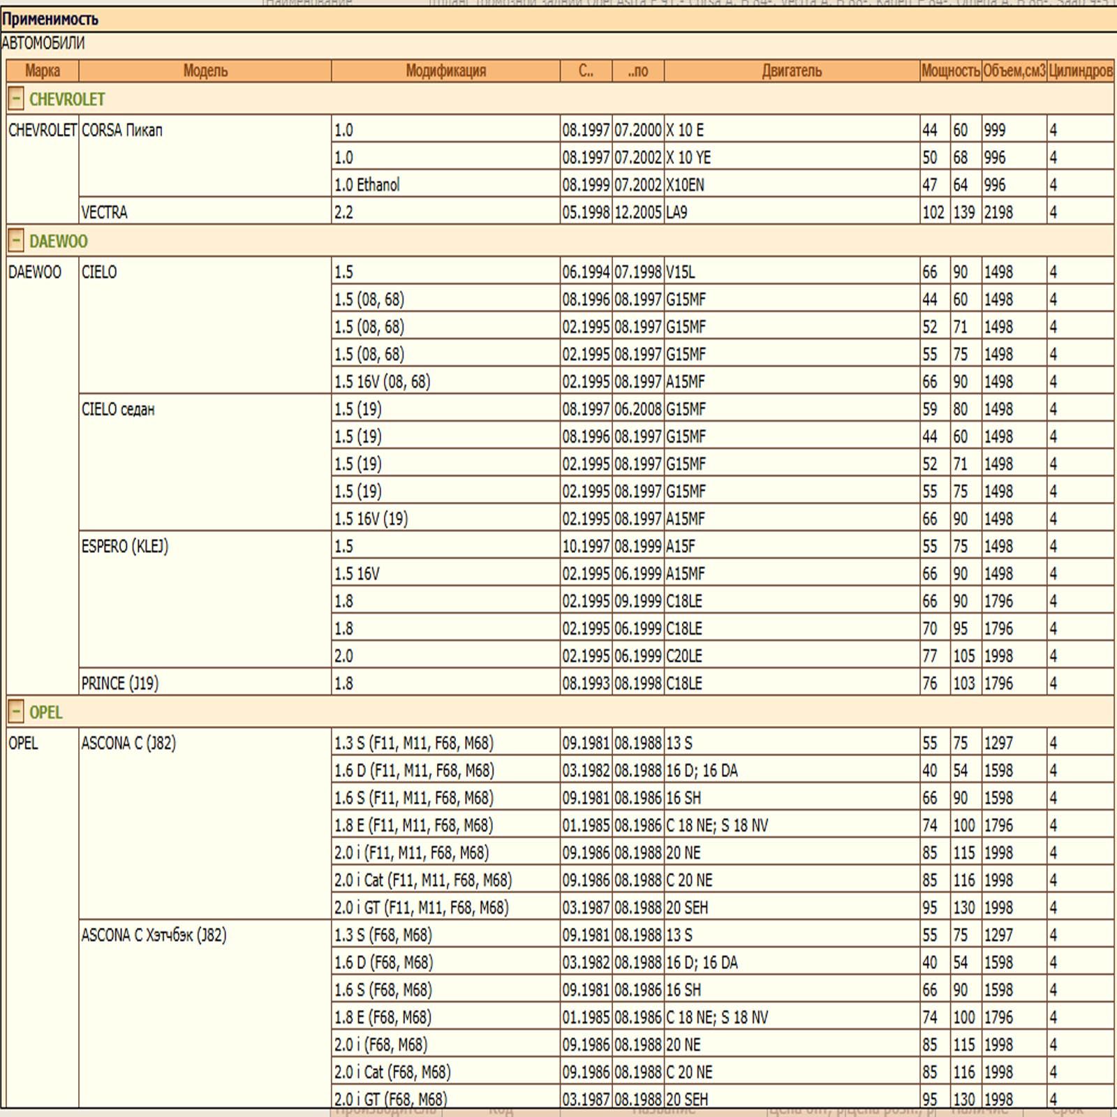
Task: Click the Двигатель column header
Action: pos(792,71)
